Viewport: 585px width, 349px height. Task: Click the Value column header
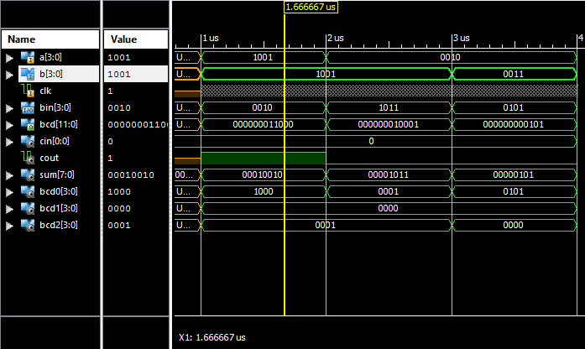point(136,39)
